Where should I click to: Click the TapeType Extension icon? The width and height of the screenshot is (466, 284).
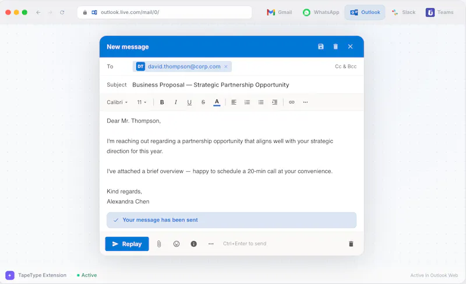pos(10,275)
